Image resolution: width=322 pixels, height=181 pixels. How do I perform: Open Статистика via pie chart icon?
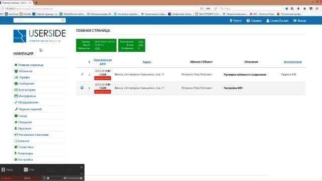pos(16,147)
